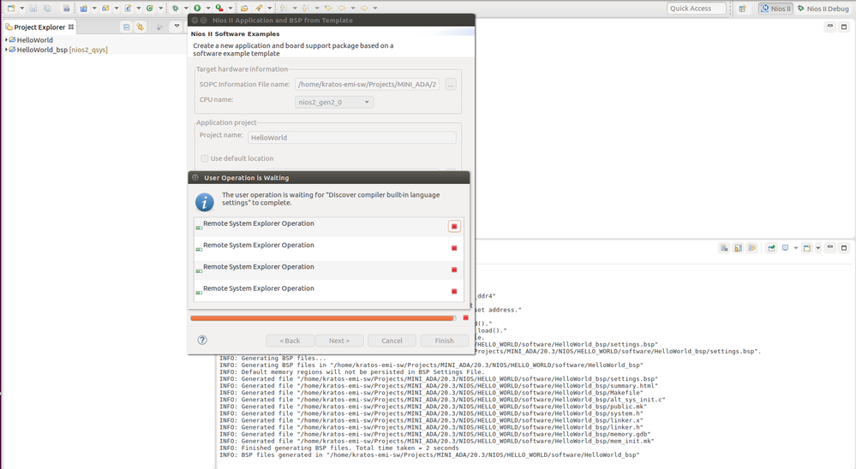This screenshot has height=469, width=856.
Task: Expand the HelloWorld_bsp project tree node
Action: (x=6, y=50)
